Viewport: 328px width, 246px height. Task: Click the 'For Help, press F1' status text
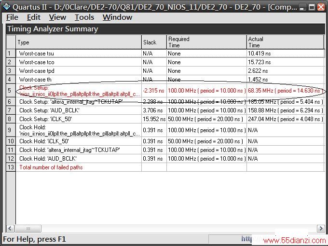34,239
